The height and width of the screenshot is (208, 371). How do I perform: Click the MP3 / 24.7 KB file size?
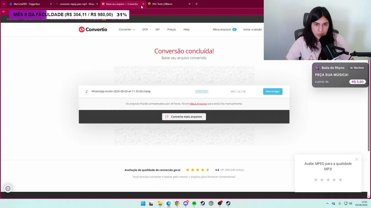pyautogui.click(x=238, y=92)
